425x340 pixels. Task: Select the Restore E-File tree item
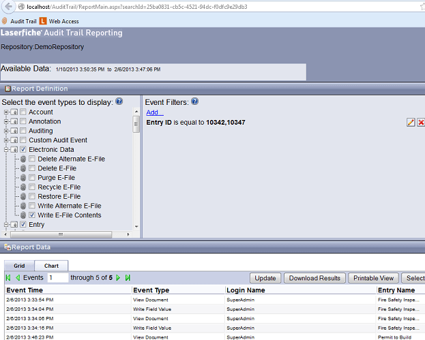[59, 196]
